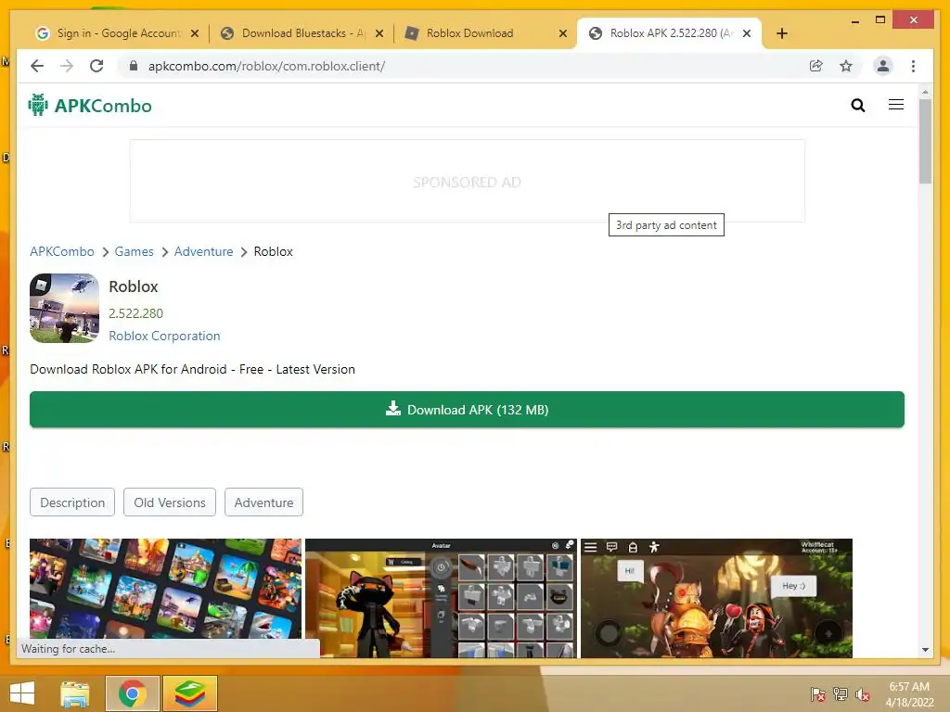Screen dimensions: 950x712
Task: Click the network tray icon
Action: coord(841,694)
